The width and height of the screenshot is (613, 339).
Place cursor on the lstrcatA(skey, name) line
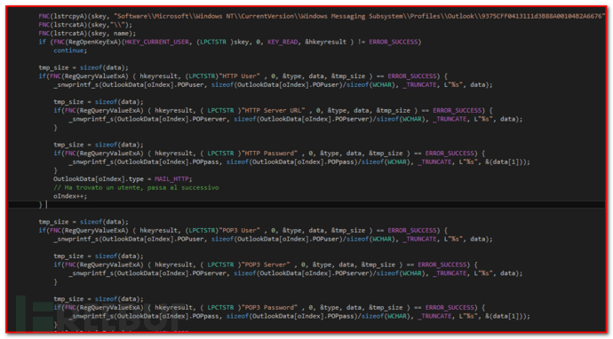[x=87, y=34]
